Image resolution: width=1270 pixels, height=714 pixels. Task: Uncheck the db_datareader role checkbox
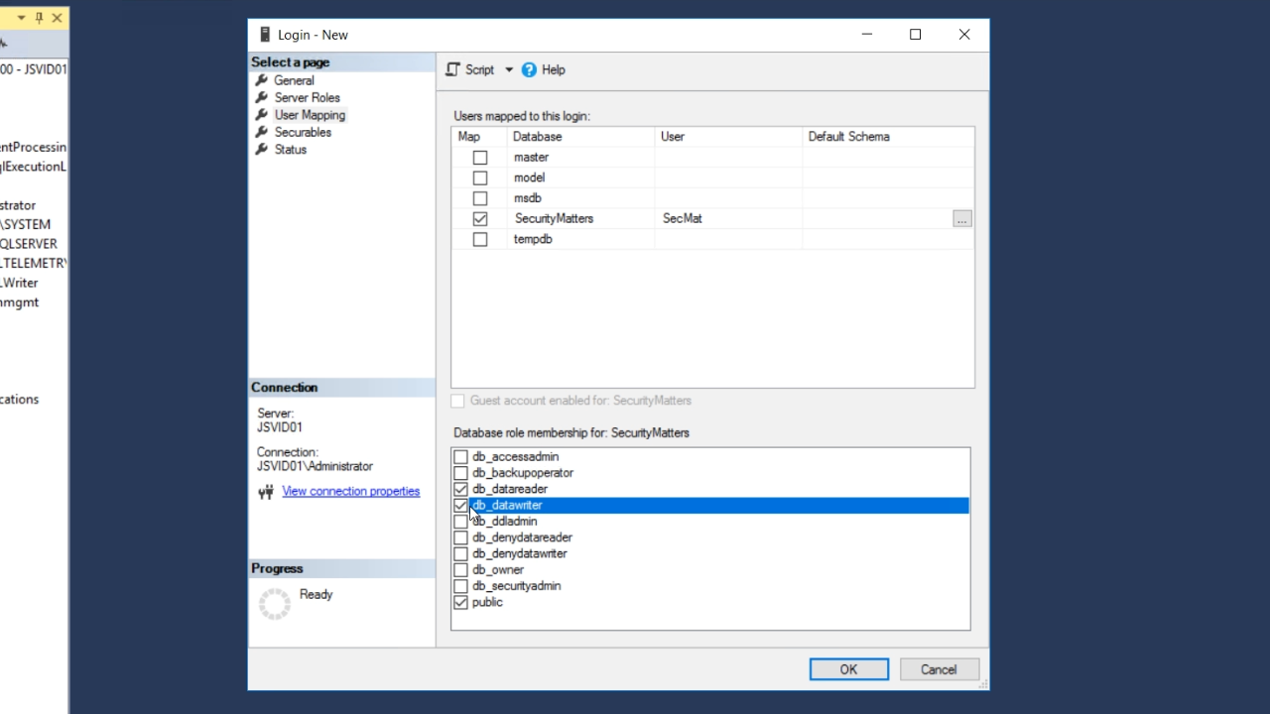coord(460,489)
